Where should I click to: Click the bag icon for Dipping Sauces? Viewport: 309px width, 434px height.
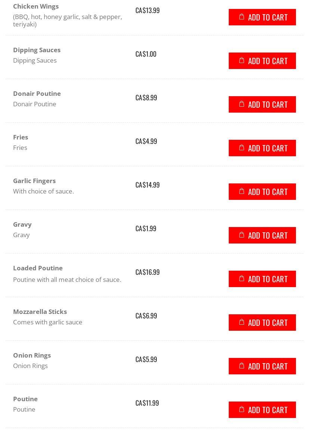tap(241, 60)
